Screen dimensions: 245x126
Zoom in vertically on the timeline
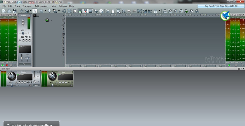click(x=175, y=11)
